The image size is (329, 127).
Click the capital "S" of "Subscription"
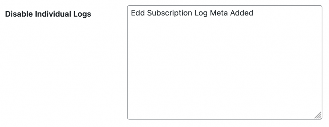click(149, 13)
